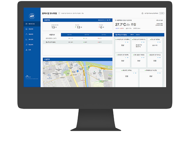The height and width of the screenshot is (143, 186).
Task: Click the red-dot count of 0 in summary
Action: coord(101,27)
